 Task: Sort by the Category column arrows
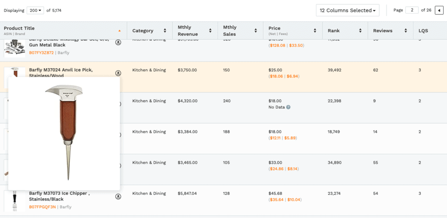[165, 31]
